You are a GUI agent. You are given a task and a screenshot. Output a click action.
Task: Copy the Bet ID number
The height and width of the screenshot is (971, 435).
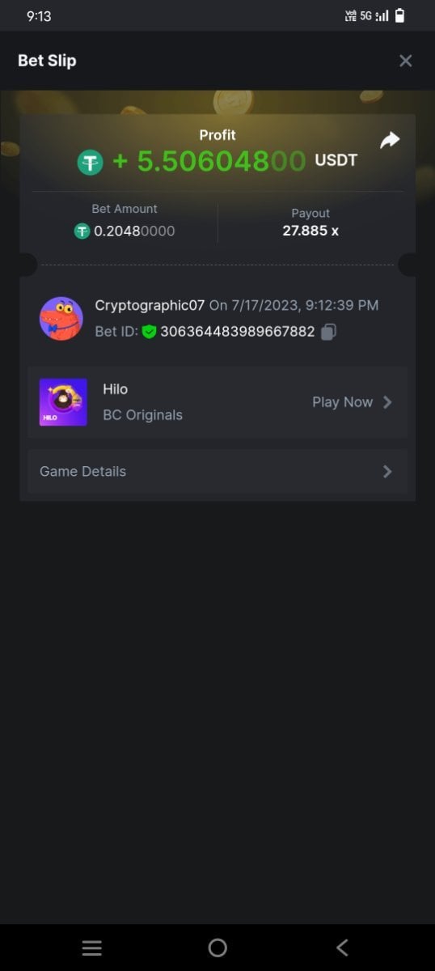click(x=328, y=331)
